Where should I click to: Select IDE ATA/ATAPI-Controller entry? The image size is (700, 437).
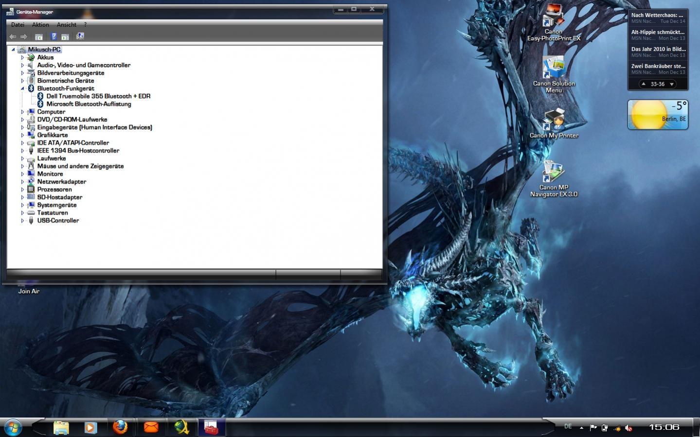coord(73,143)
